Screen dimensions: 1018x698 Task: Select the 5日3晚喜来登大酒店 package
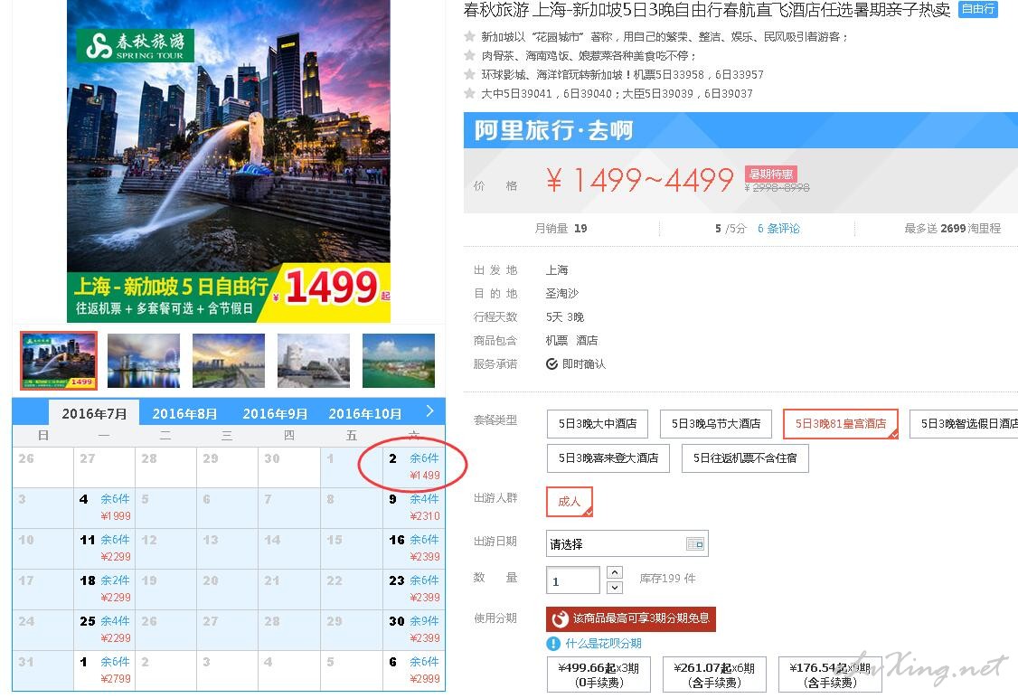608,457
